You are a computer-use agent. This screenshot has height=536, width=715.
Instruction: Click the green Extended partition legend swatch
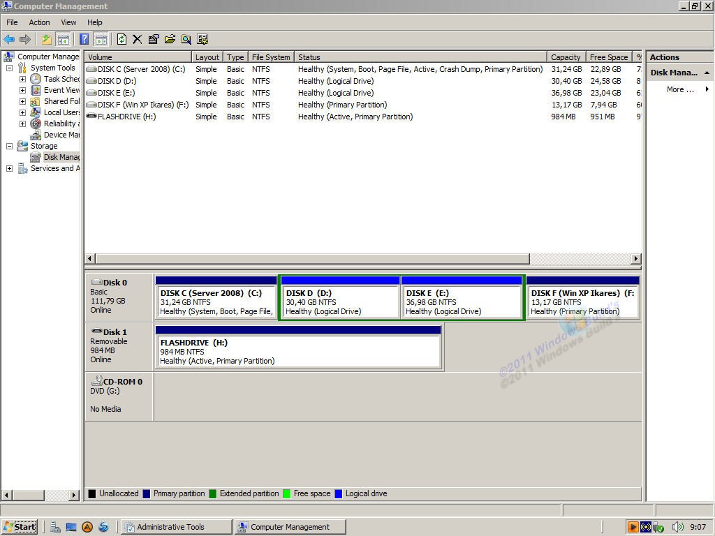point(212,493)
